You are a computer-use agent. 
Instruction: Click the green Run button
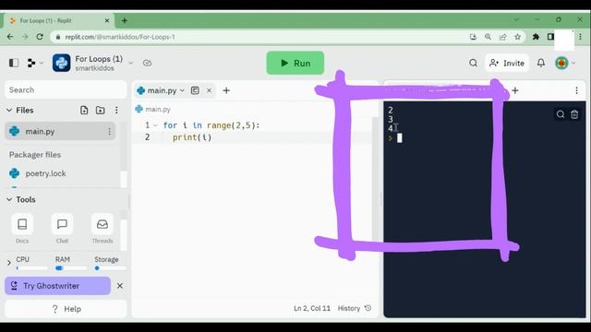pyautogui.click(x=295, y=63)
